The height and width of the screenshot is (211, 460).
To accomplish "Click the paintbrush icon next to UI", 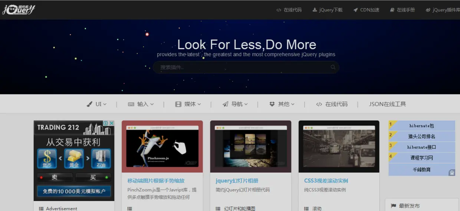I will click(89, 104).
